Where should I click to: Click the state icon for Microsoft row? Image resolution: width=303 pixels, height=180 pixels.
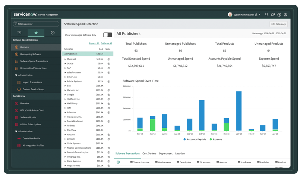(109, 59)
